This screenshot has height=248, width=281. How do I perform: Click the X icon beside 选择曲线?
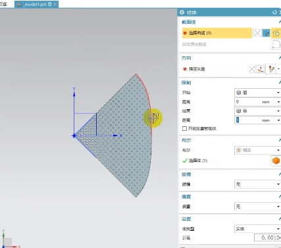point(257,33)
